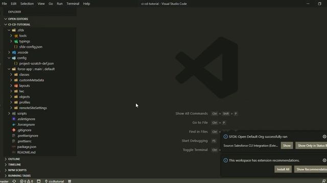Expand the scripts folder chevron

pos(9,113)
